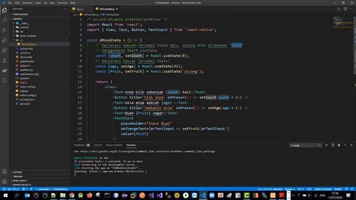Open the Accounts icon in activity bar
Screen dimensions: 356x200
pos(4,172)
